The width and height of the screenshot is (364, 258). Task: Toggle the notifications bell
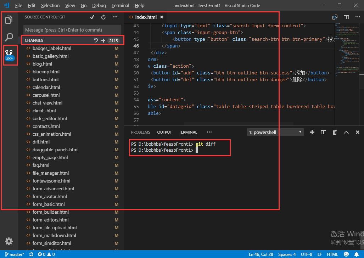357,254
